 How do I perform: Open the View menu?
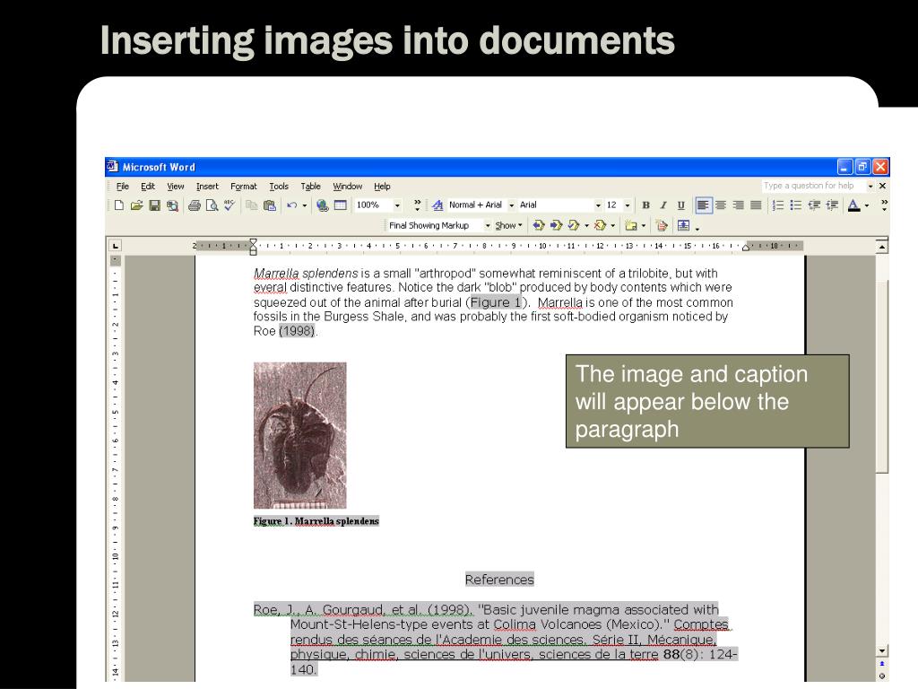click(175, 187)
